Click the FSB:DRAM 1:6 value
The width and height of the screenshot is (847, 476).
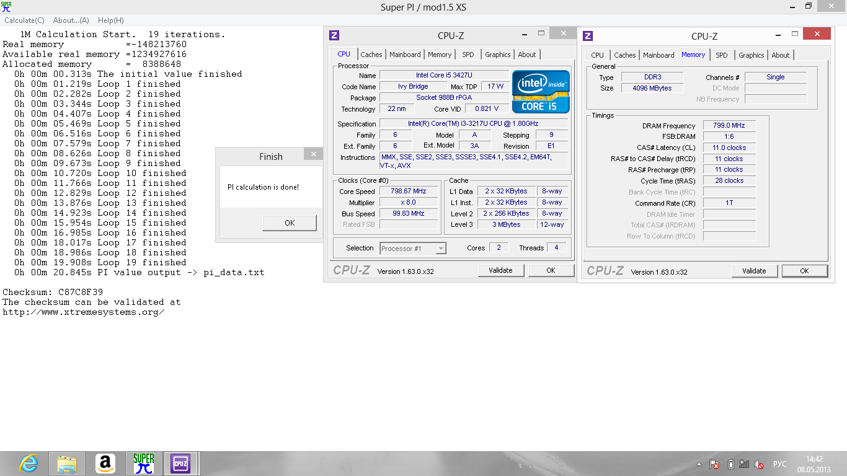coord(729,137)
